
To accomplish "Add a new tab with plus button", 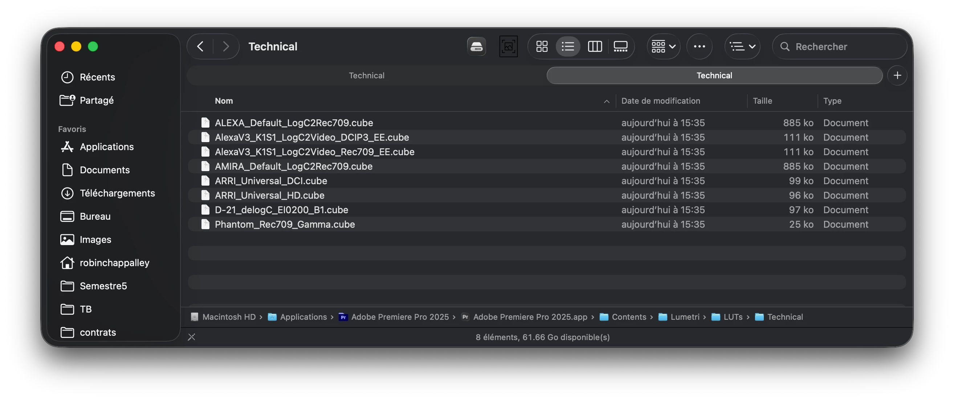I will click(897, 75).
